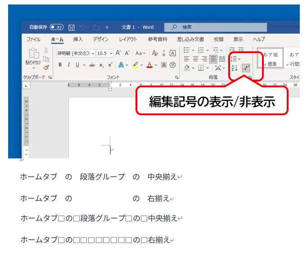Toggle justify alignment button
Image resolution: width=307 pixels, height=257 pixels.
click(x=213, y=59)
